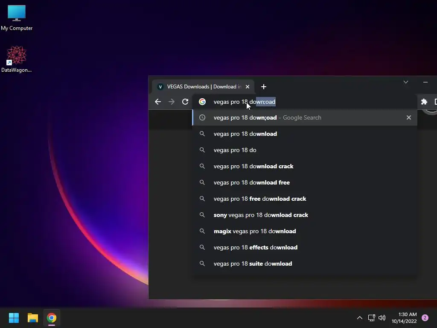
Task: Choose 'vegas pro 18 download crack' suggestion
Action: click(x=305, y=166)
